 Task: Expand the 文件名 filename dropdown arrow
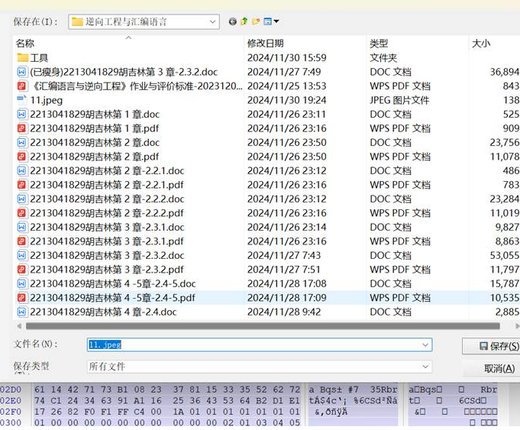pos(425,345)
